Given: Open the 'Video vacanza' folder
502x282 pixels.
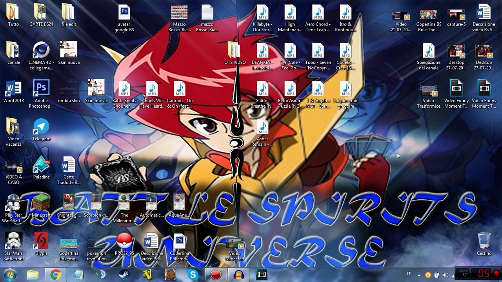Looking at the screenshot, I should click(14, 127).
